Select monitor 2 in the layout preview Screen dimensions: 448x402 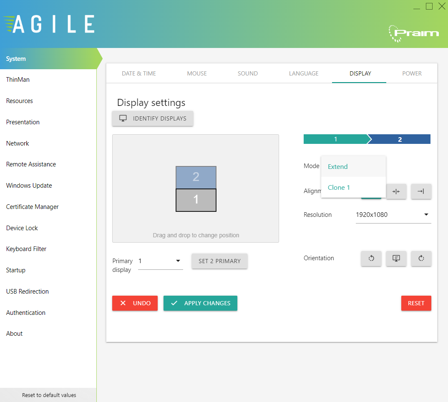196,177
